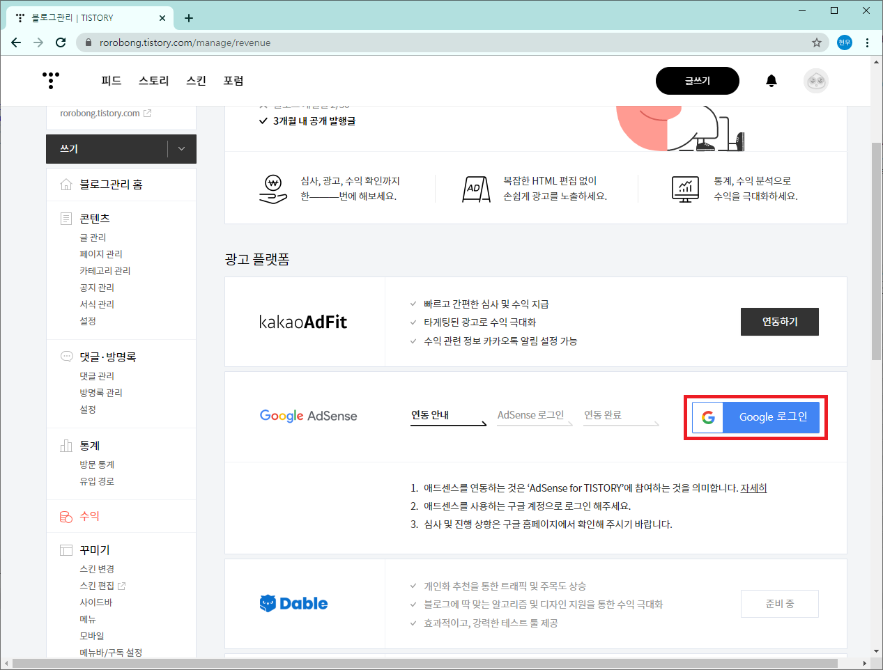Viewport: 883px width, 670px height.
Task: Click the AdSense 로그인 step
Action: point(530,415)
